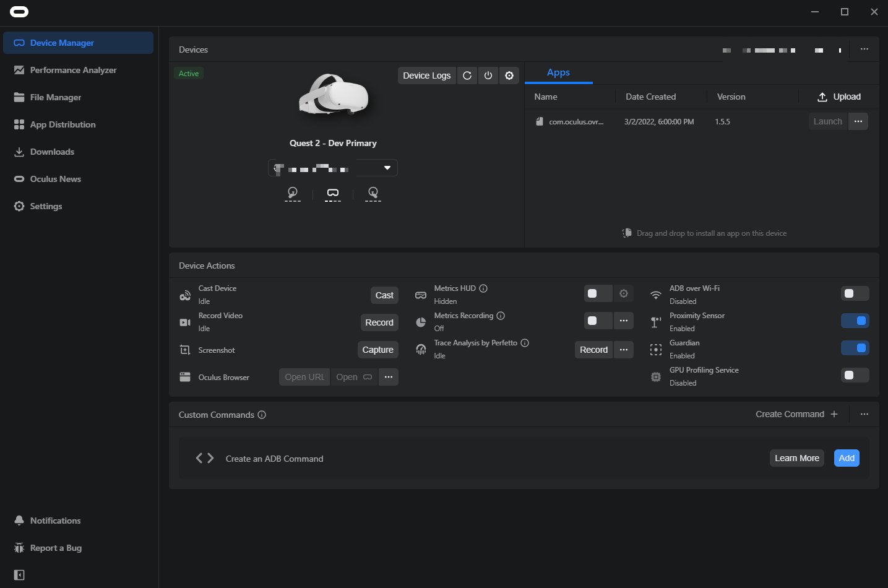The image size is (888, 588).
Task: Record a Perfetto trace analysis
Action: [594, 350]
